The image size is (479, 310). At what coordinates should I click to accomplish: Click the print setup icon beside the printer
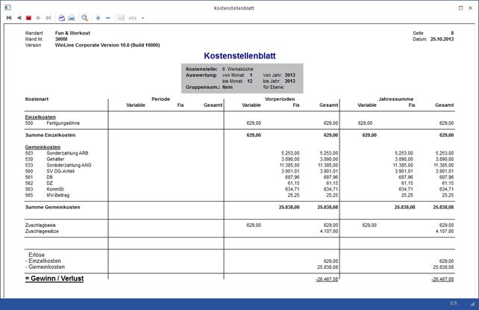pyautogui.click(x=61, y=17)
